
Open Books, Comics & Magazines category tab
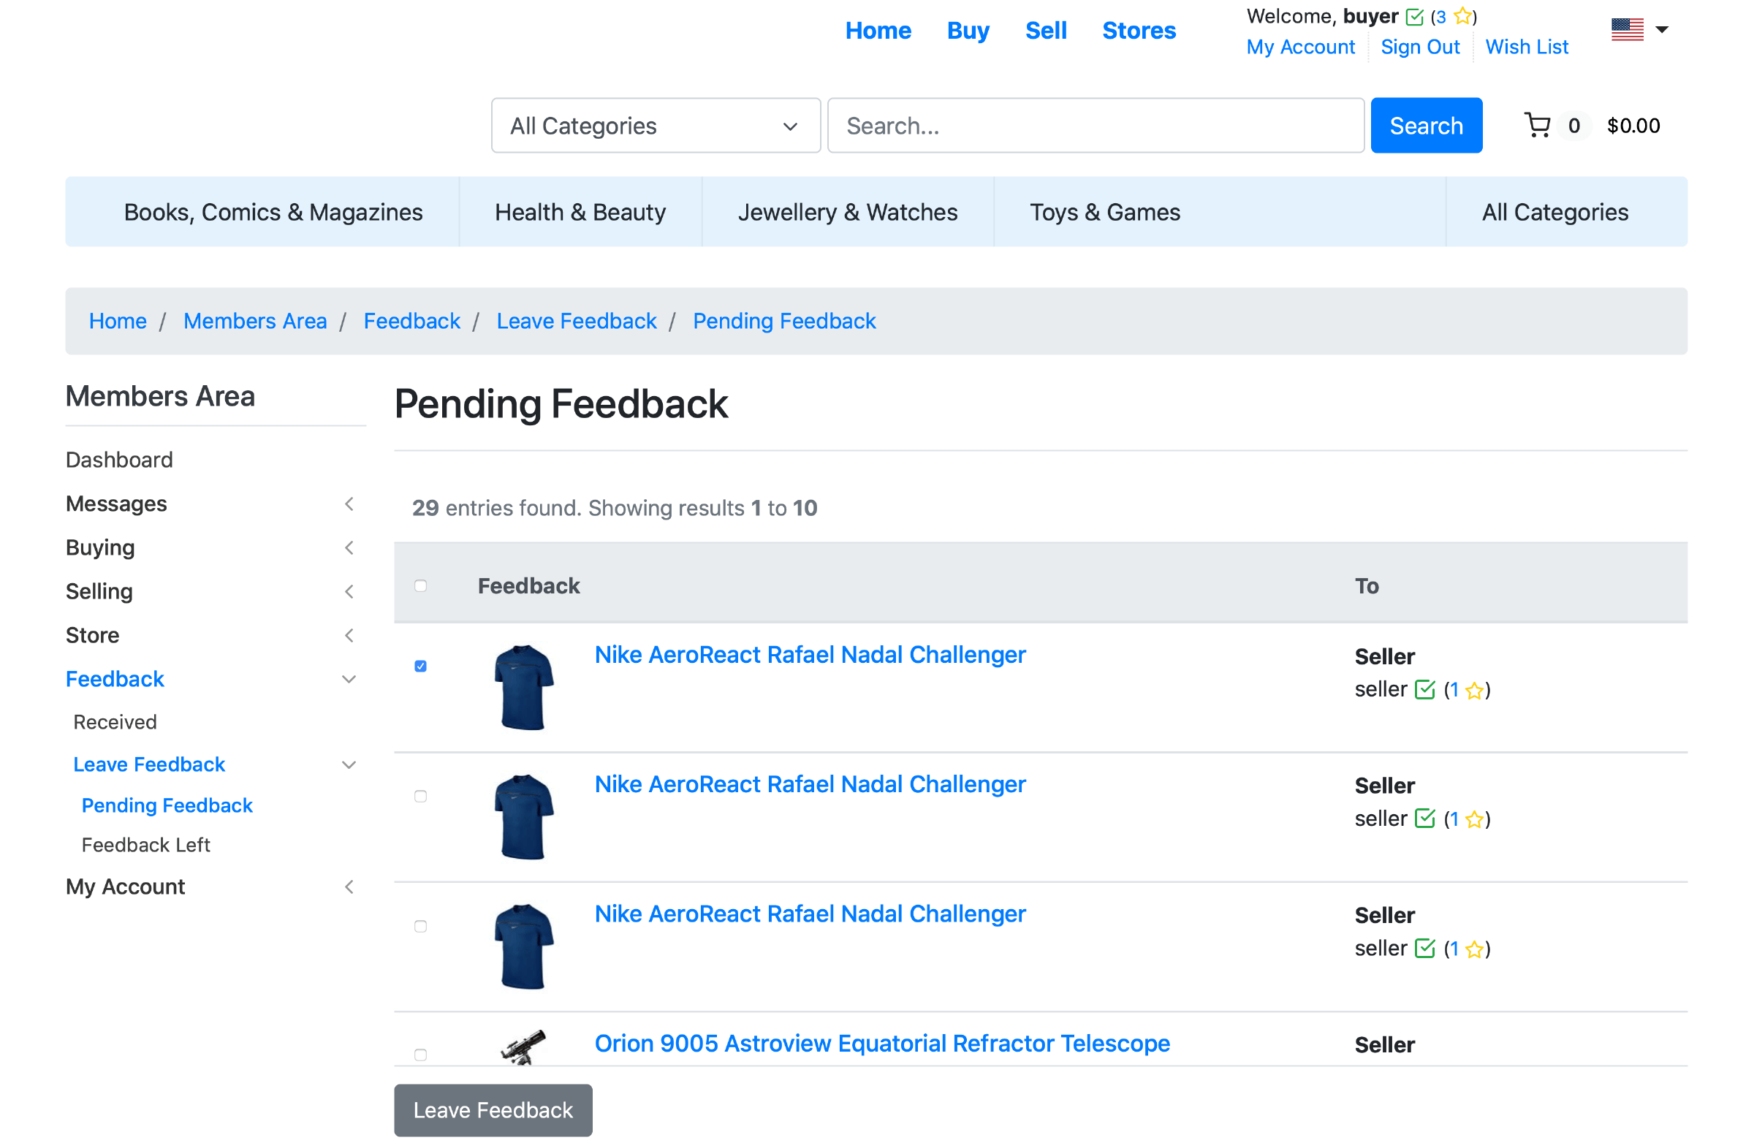(x=273, y=212)
